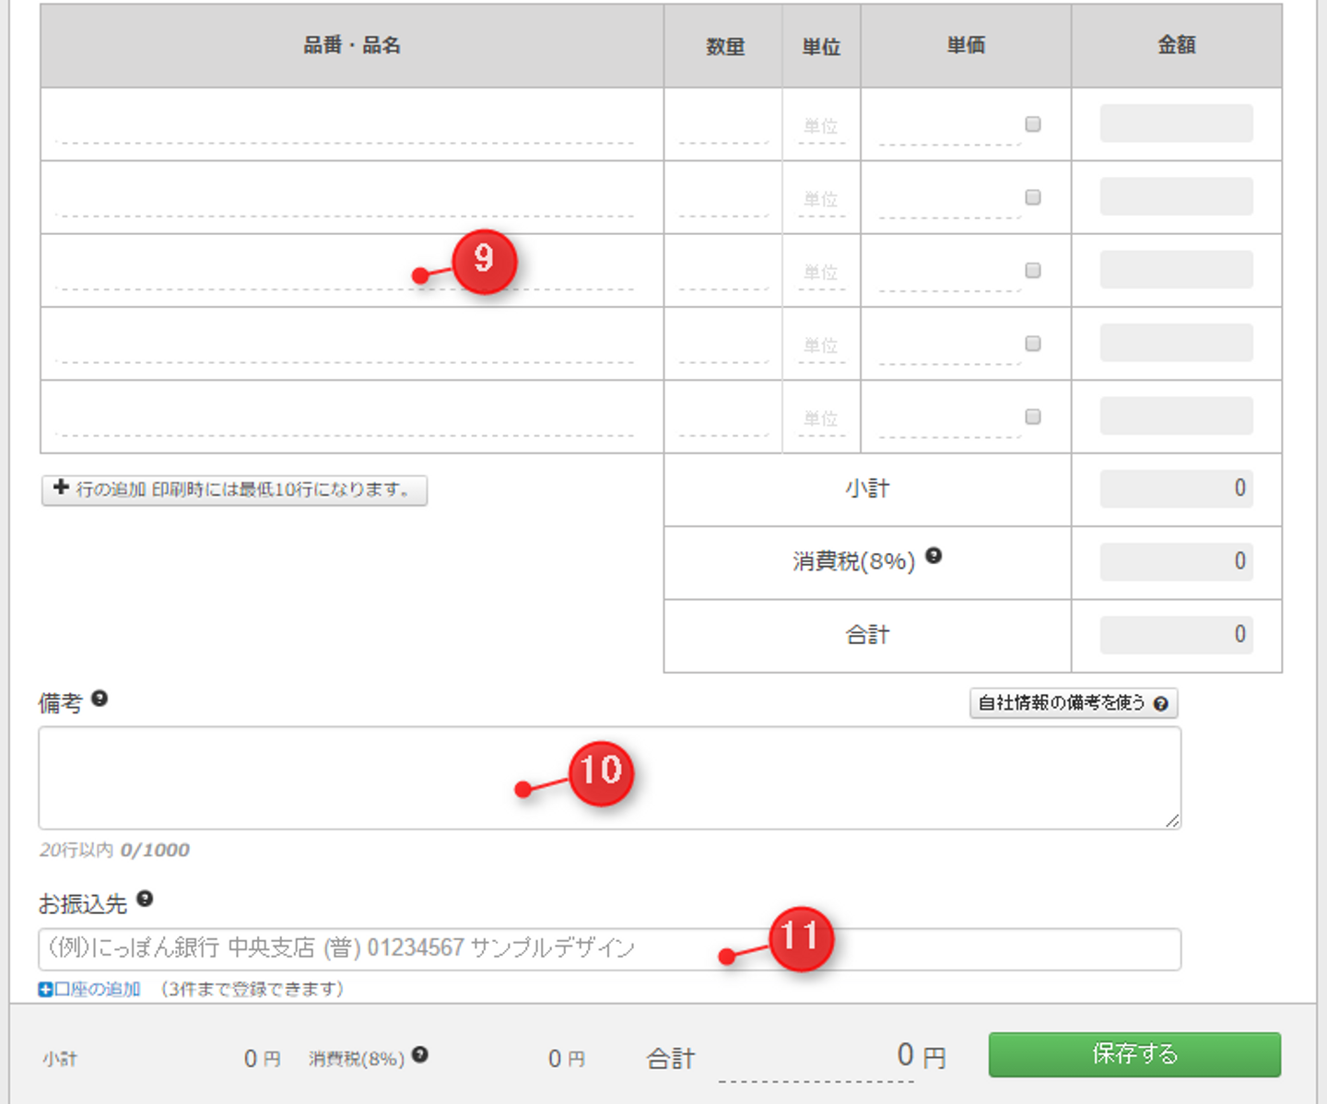Click the 数量 field in the fourth row
Screen dimensions: 1327x1104
coord(723,346)
